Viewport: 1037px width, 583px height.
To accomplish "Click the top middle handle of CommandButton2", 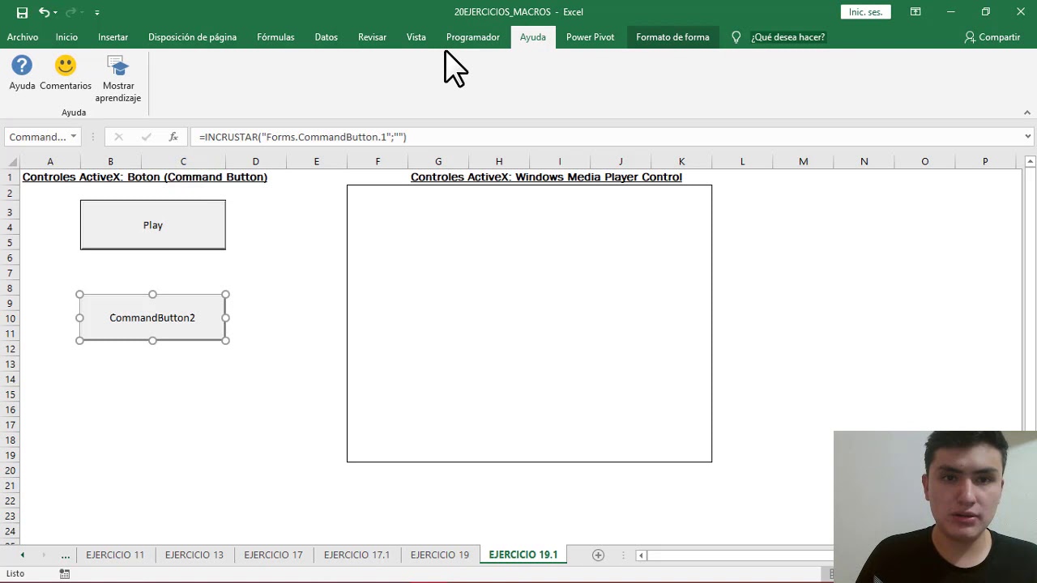I will pos(152,295).
